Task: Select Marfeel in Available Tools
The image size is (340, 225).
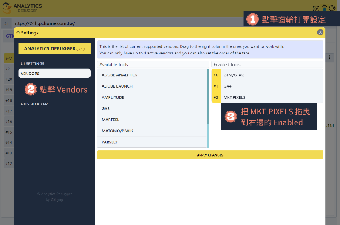Action: point(152,120)
